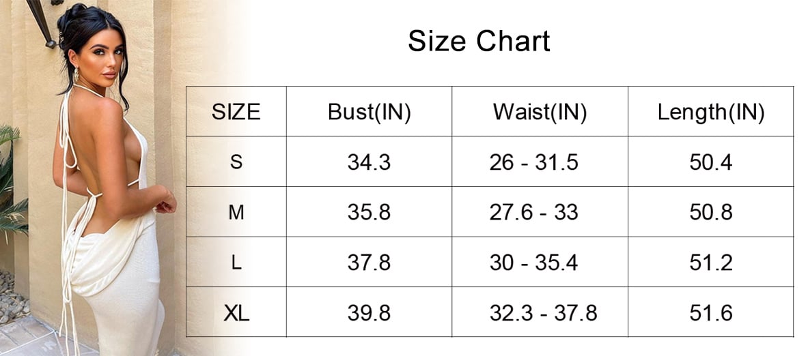Select the Bust(IN) column header
This screenshot has width=808, height=356.
(x=369, y=112)
